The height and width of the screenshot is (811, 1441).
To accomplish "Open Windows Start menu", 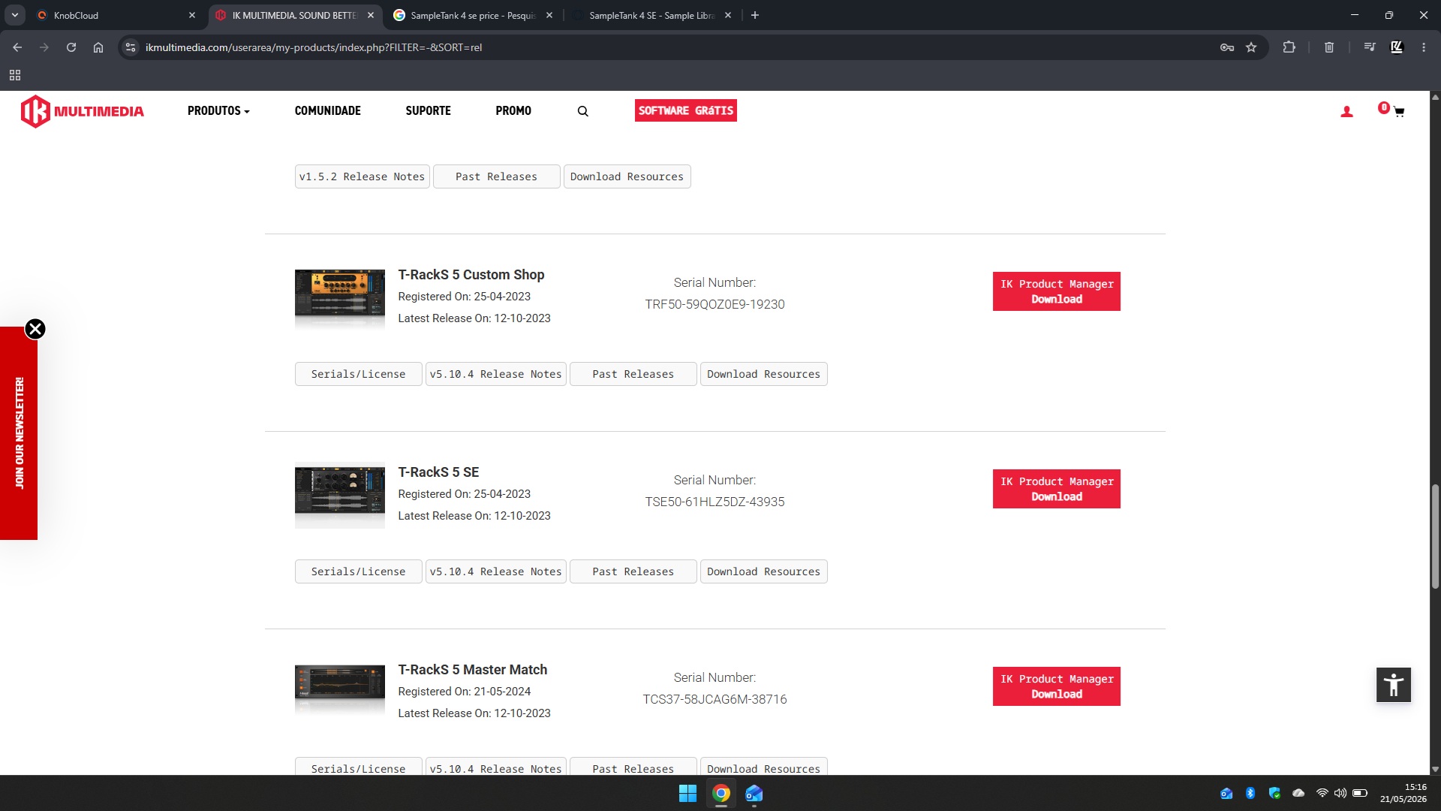I will pyautogui.click(x=687, y=794).
